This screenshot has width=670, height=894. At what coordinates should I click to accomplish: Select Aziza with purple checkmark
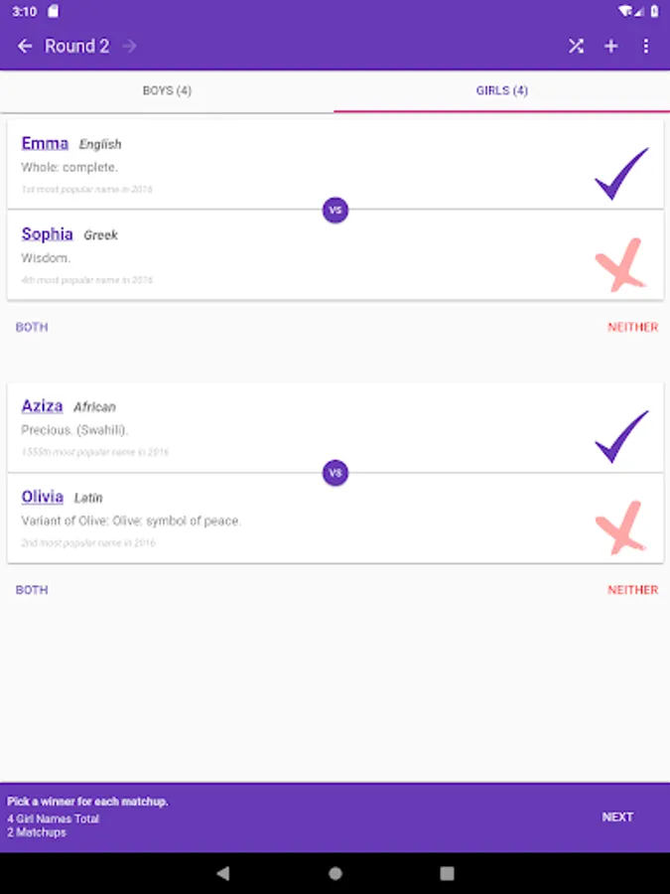point(621,435)
